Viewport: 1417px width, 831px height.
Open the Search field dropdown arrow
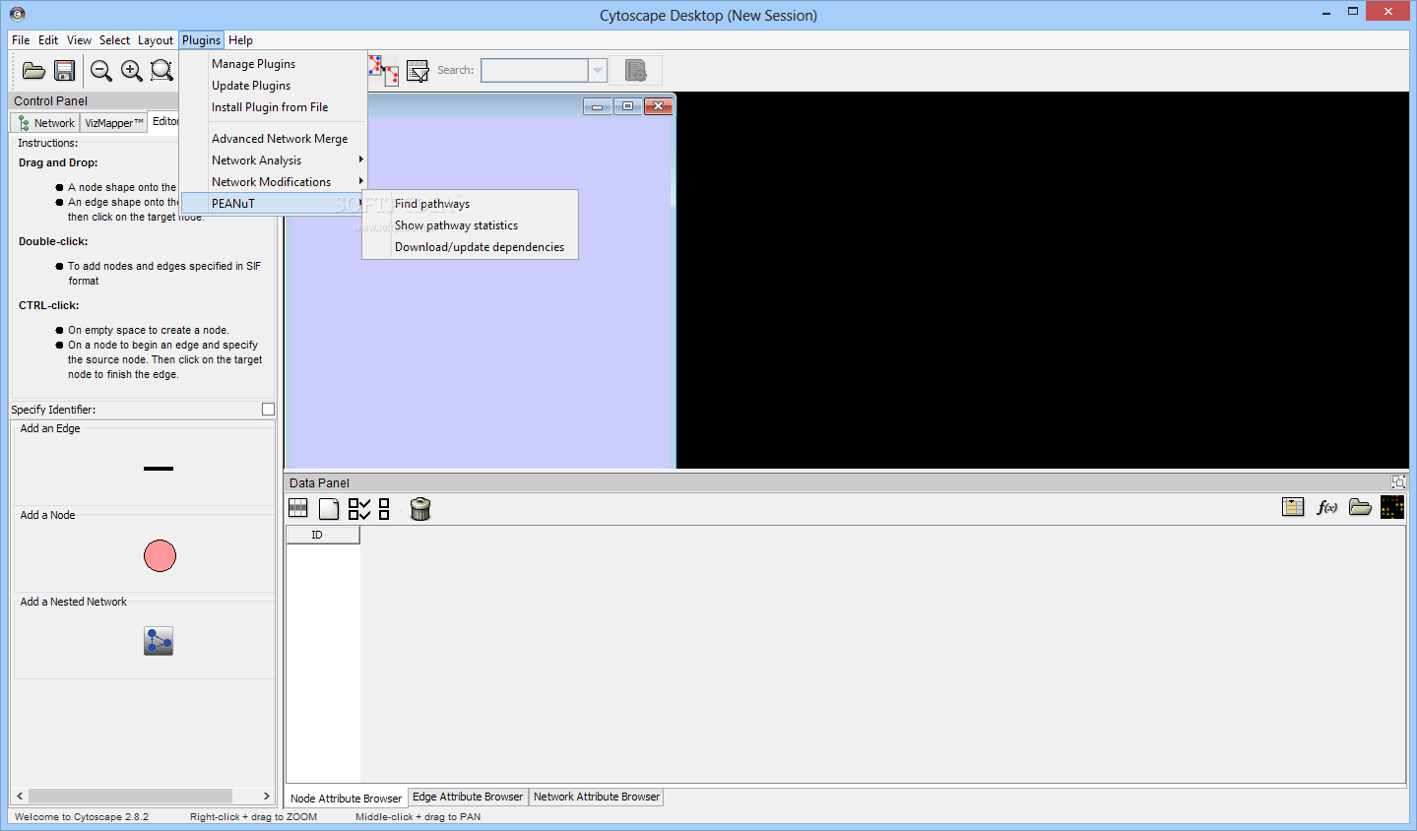pos(598,70)
